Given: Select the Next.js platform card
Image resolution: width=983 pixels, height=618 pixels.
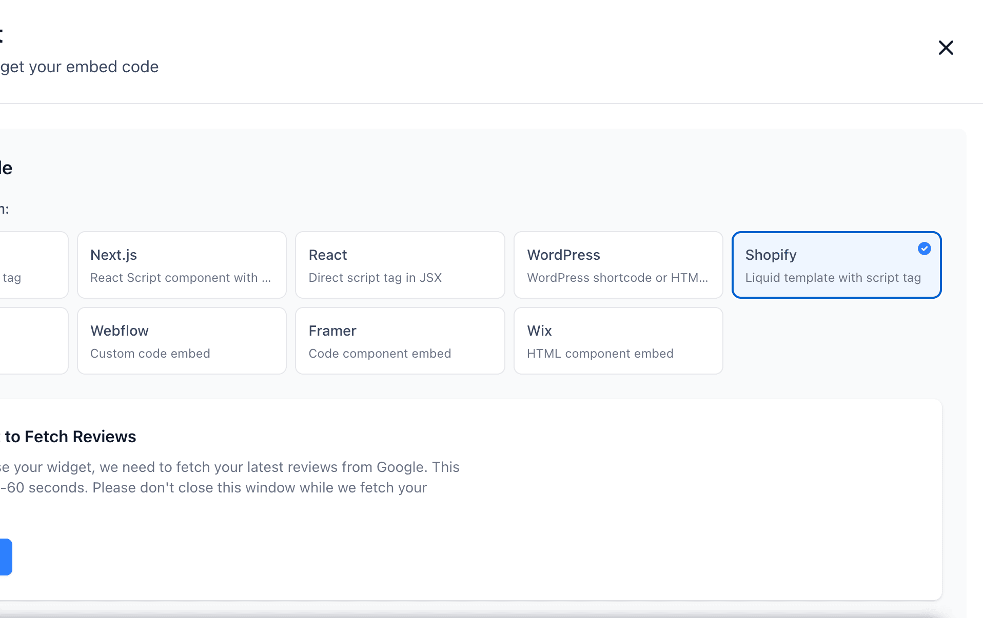Looking at the screenshot, I should 181,264.
